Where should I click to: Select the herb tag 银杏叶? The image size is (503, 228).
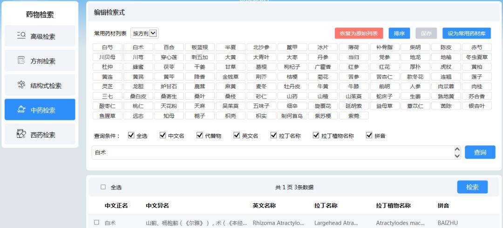pyautogui.click(x=477, y=106)
